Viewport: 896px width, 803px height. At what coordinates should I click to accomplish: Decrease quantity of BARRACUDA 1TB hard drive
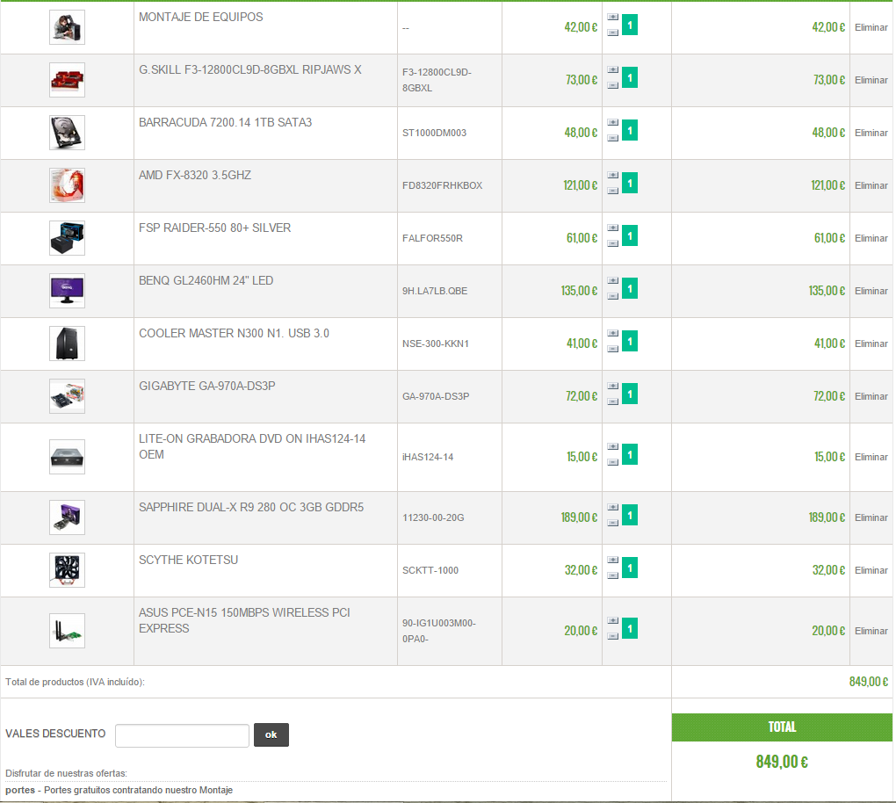click(612, 138)
